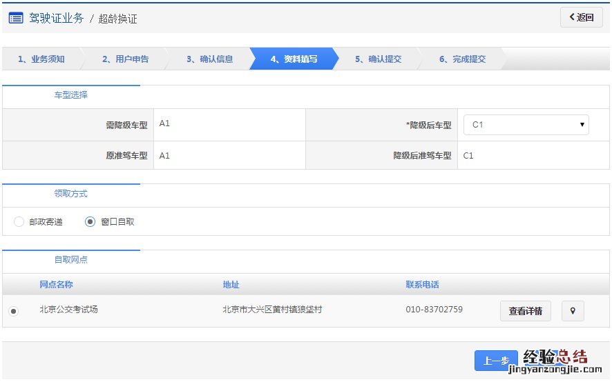The width and height of the screenshot is (612, 382).
Task: Open the 降级后车型 C1 dropdown
Action: pos(526,125)
